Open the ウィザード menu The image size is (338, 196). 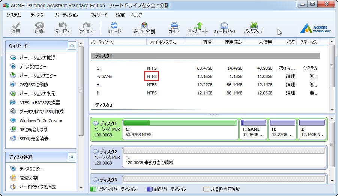pyautogui.click(x=99, y=15)
